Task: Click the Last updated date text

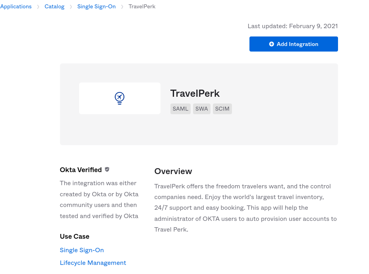Action: 293,26
